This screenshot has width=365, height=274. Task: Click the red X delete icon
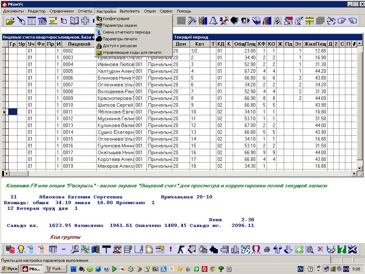(x=320, y=249)
